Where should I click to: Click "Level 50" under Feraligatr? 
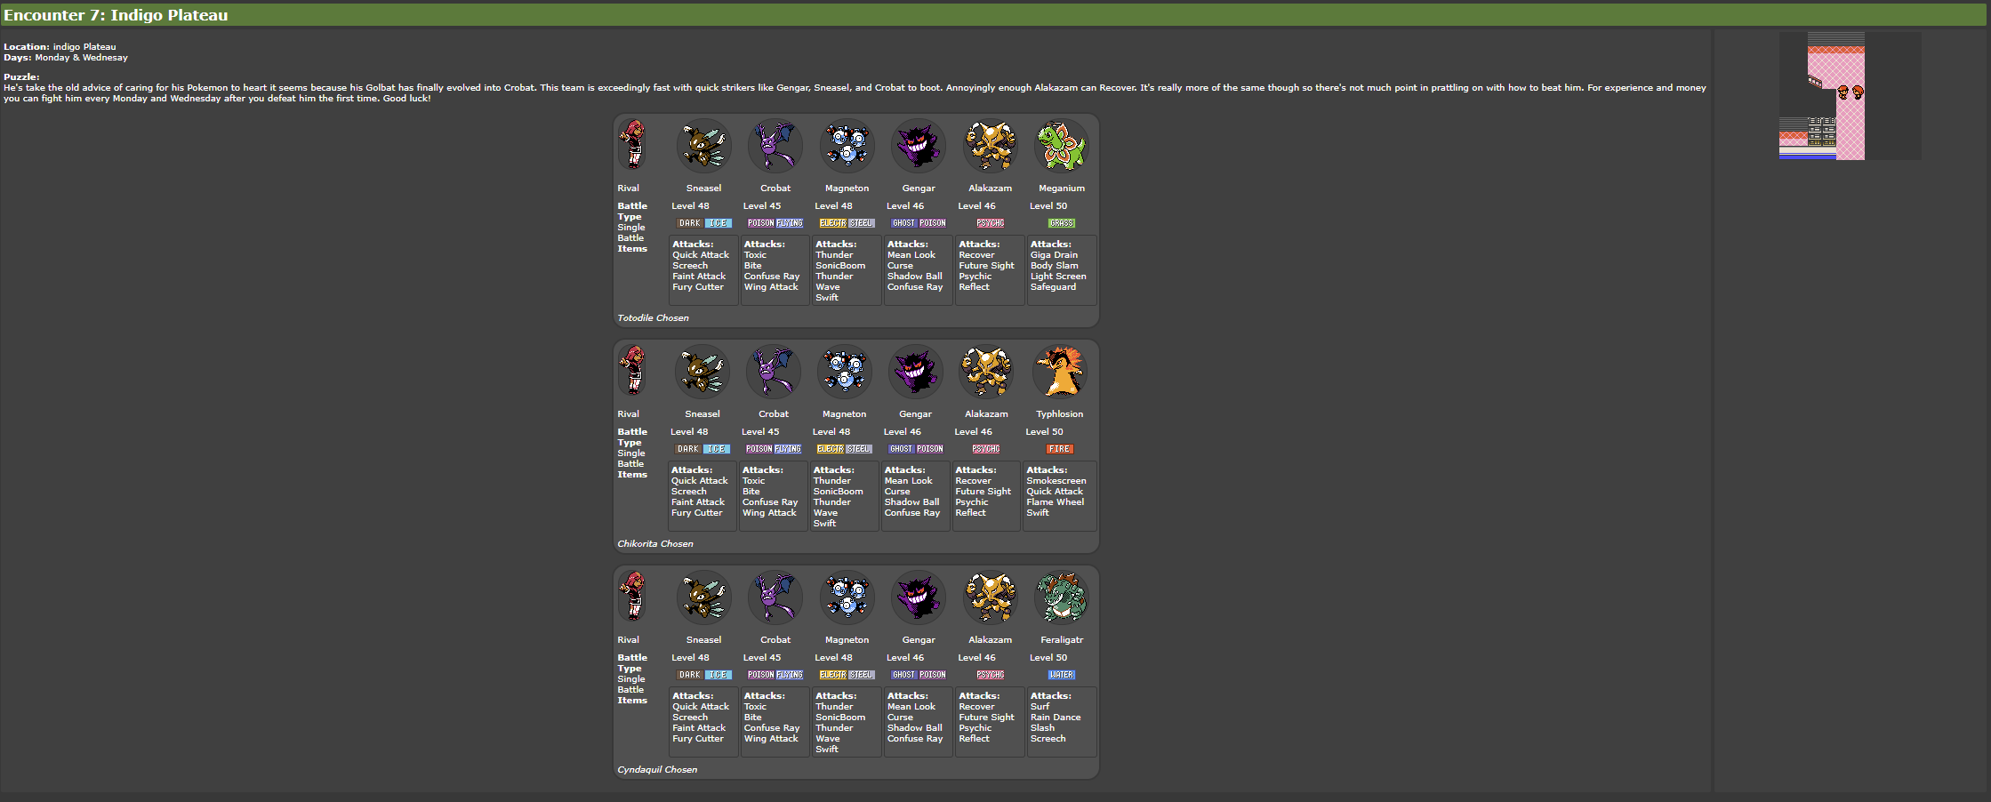click(1048, 658)
